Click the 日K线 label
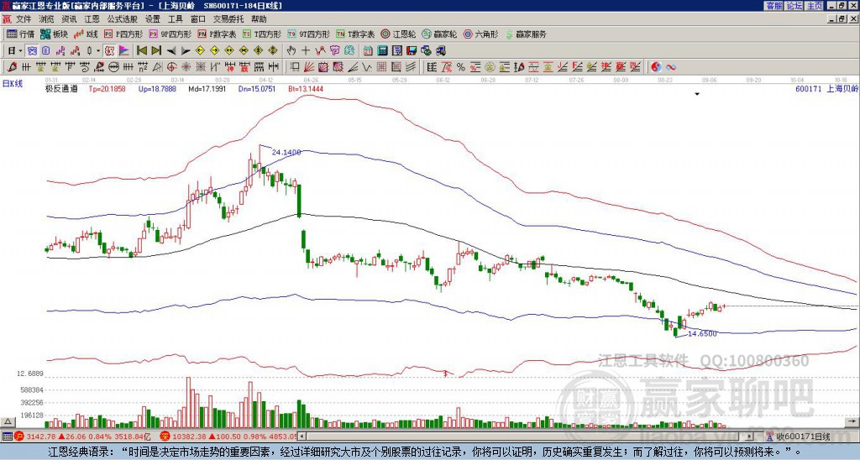 tap(13, 83)
